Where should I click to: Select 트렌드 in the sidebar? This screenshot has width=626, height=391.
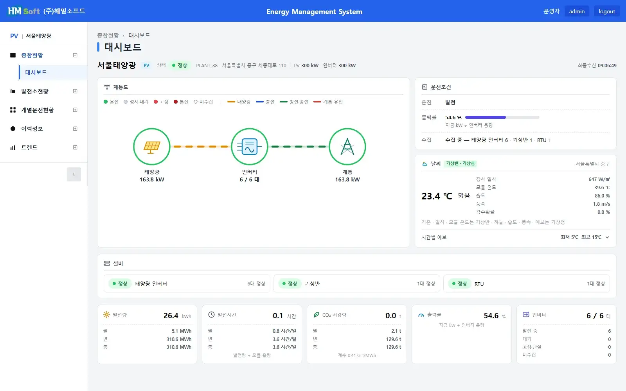coord(29,147)
